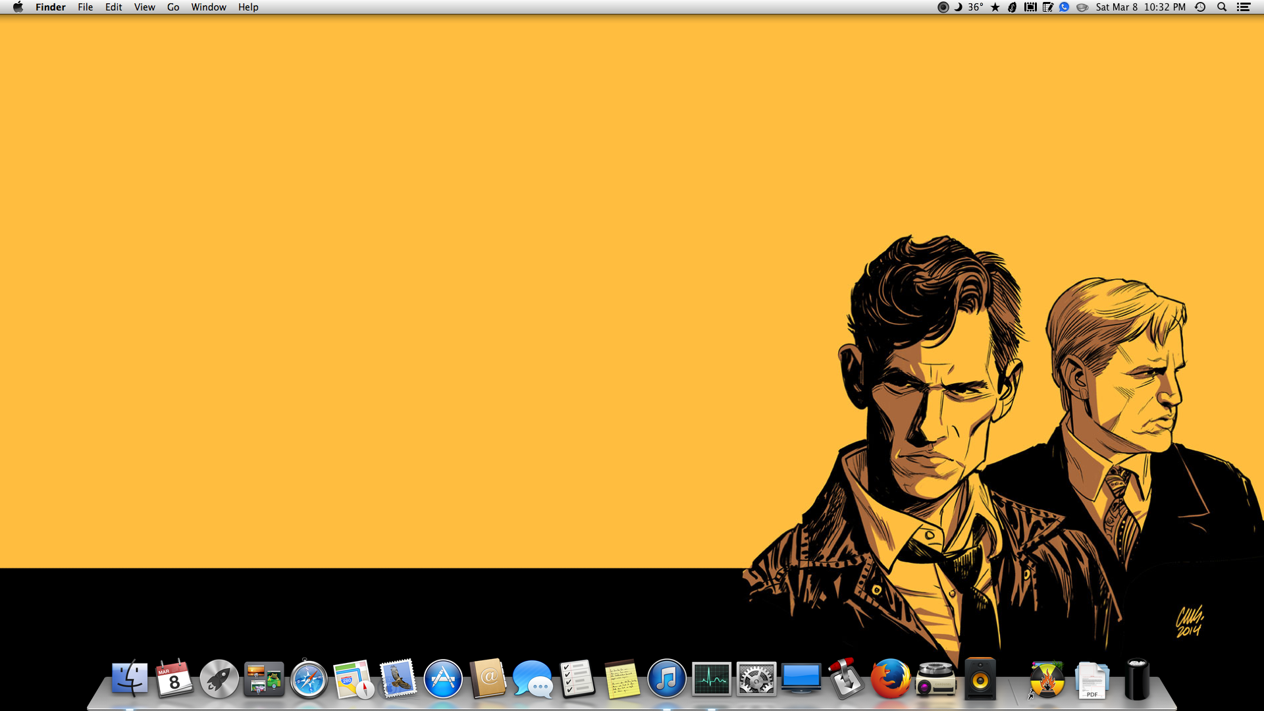Open Notification Center list icon

(x=1244, y=7)
